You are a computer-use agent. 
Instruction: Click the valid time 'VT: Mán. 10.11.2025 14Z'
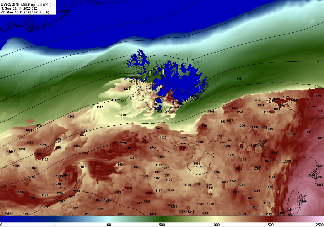(19, 12)
